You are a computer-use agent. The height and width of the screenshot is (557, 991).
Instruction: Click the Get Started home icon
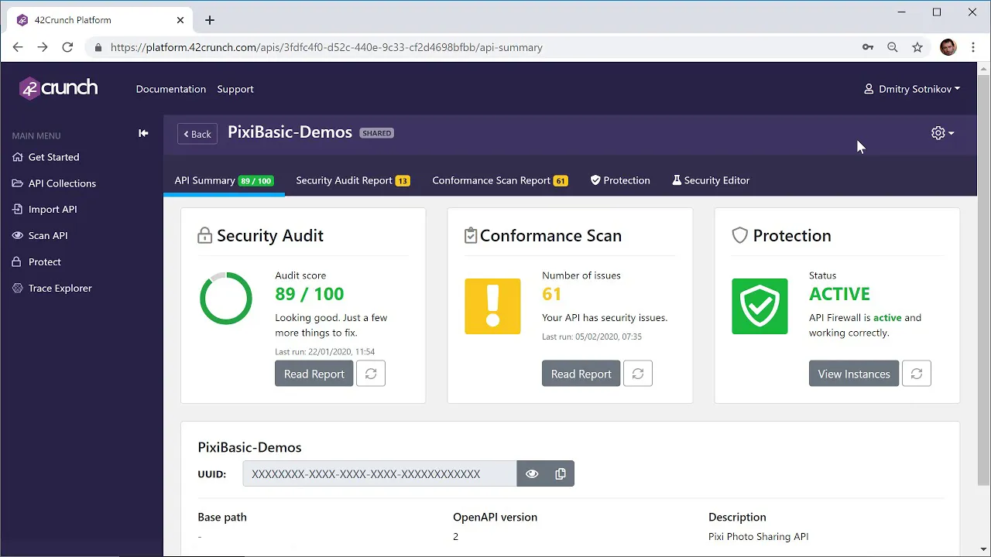pos(18,157)
